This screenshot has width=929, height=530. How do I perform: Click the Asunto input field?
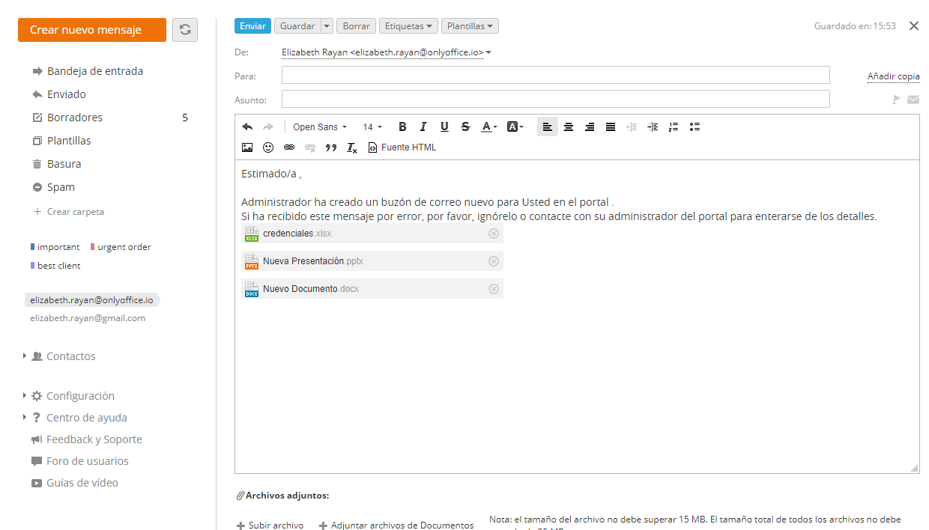[555, 100]
